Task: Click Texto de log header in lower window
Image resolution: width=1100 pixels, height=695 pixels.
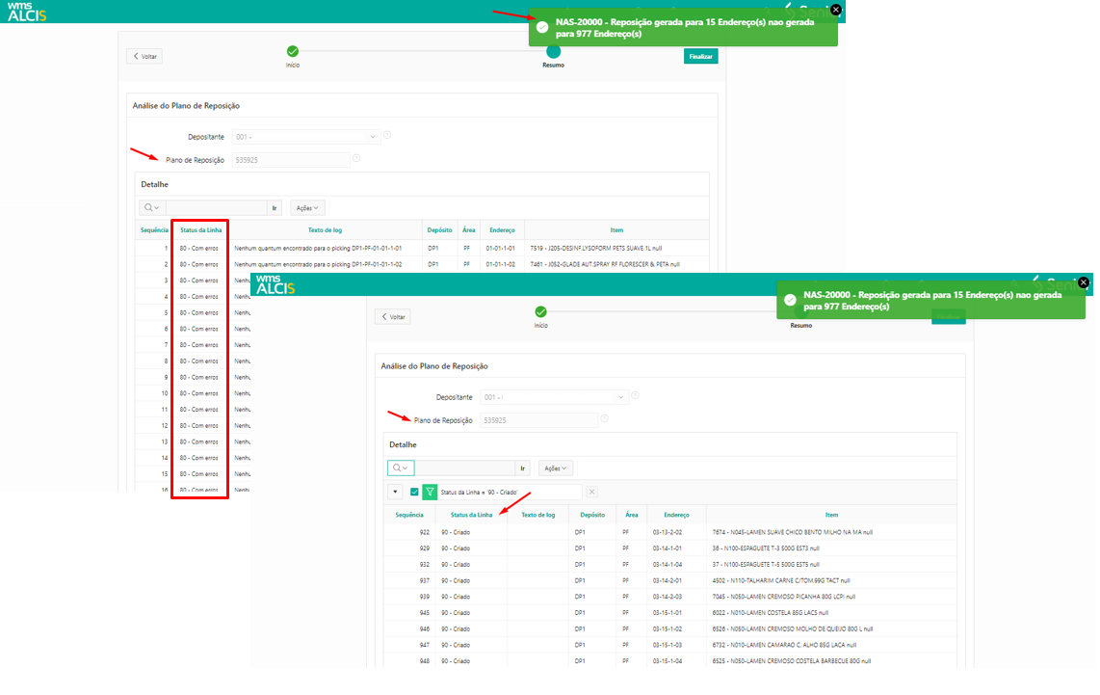Action: click(538, 516)
